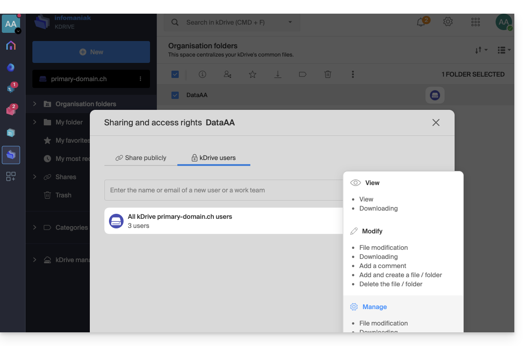Screen dimensions: 528x346
Task: Add selected folder to favorites star icon
Action: tap(253, 74)
